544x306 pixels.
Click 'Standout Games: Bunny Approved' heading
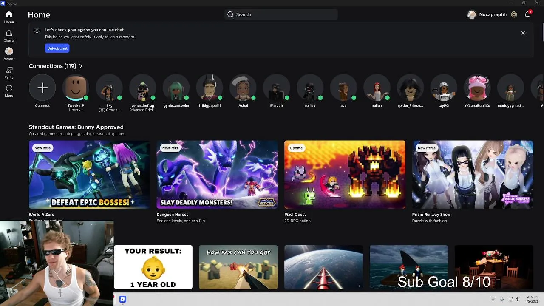tap(76, 127)
